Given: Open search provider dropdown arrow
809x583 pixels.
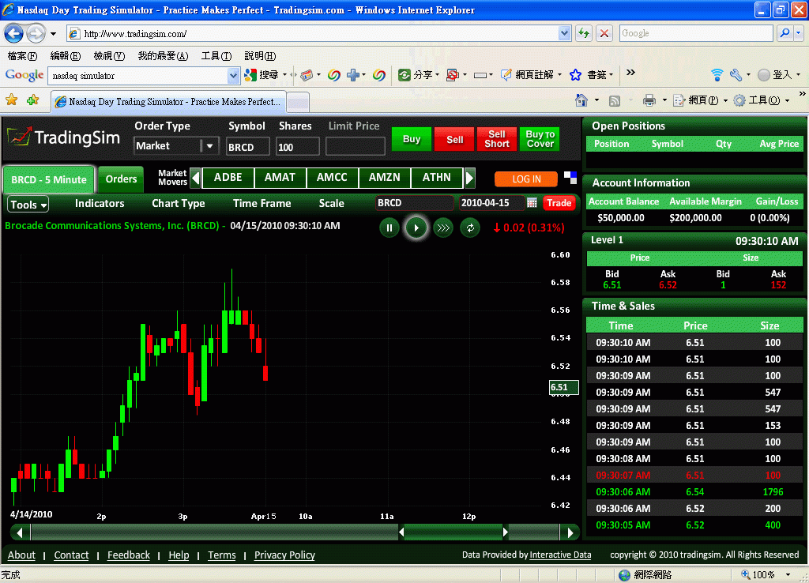Looking at the screenshot, I should (799, 33).
